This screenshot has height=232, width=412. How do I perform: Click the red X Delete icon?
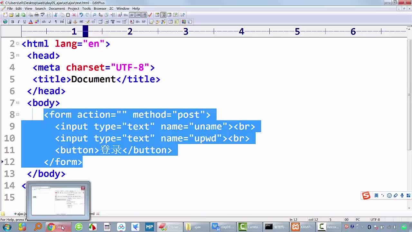74,15
